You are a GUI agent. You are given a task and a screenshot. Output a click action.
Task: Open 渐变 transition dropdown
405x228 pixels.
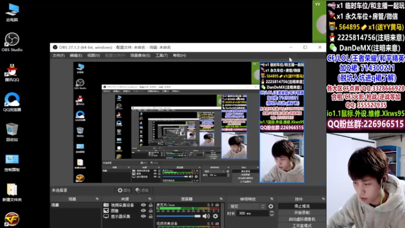[247, 206]
